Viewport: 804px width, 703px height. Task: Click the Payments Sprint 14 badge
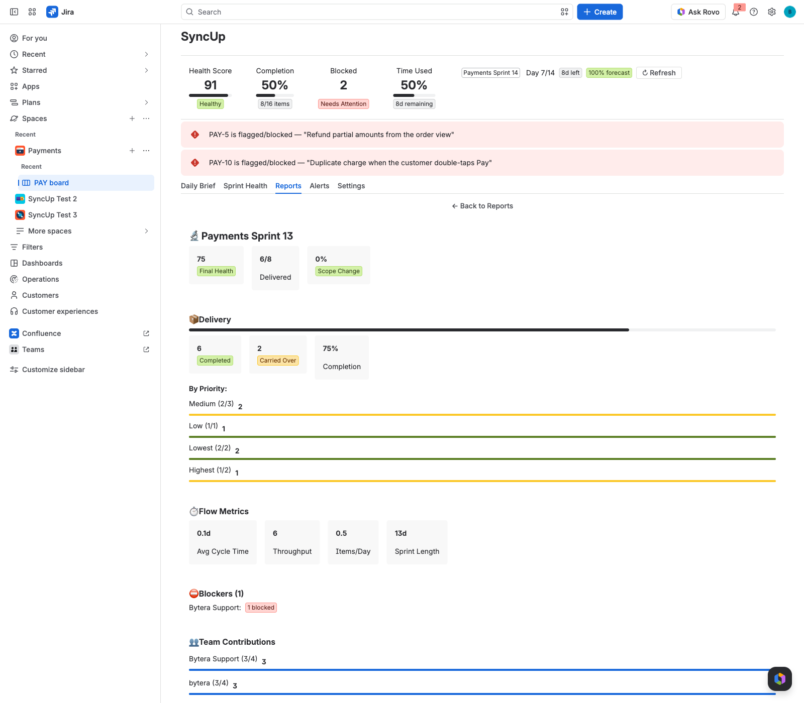490,73
